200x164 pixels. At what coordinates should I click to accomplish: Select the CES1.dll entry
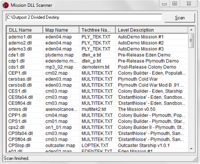pyautogui.click(x=17, y=91)
